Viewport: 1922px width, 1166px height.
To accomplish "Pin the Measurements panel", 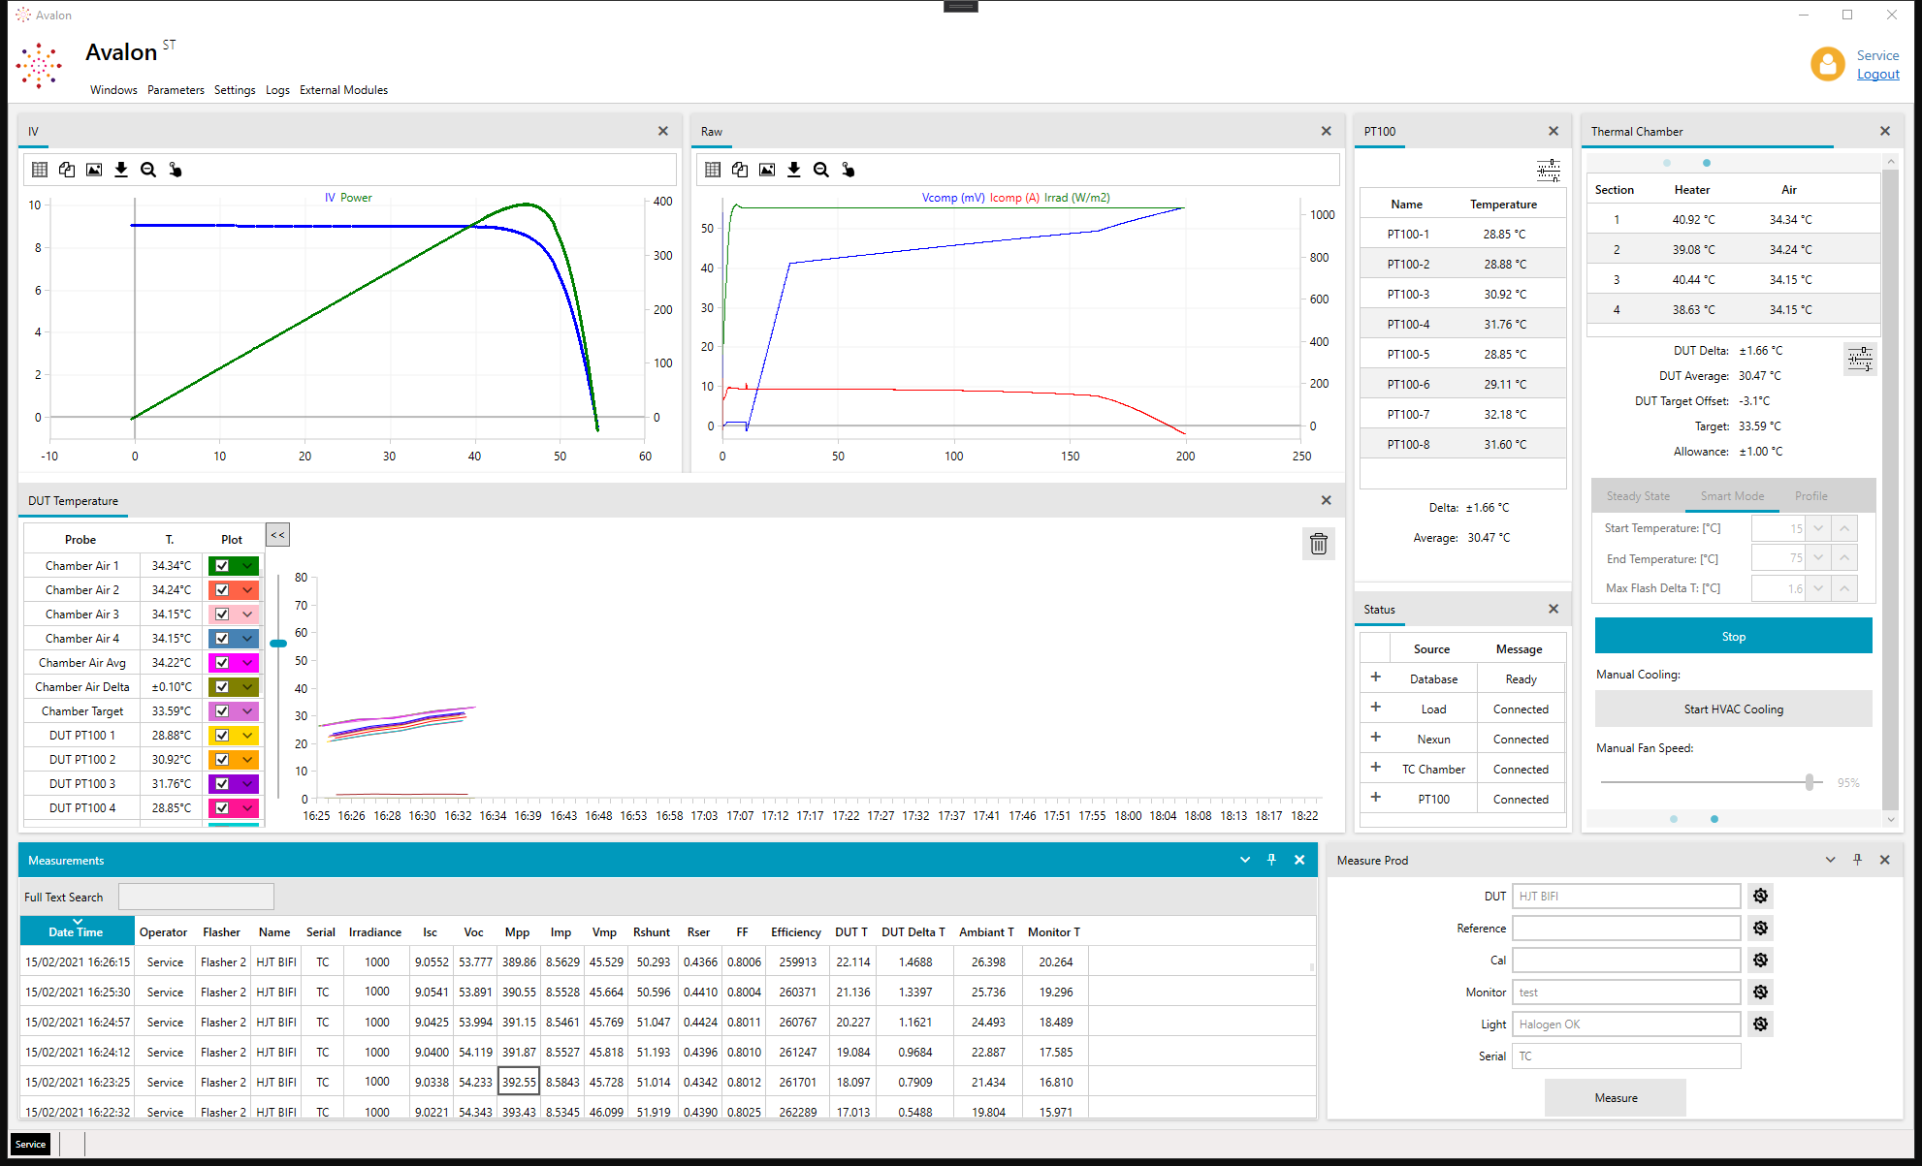I will (x=1272, y=860).
